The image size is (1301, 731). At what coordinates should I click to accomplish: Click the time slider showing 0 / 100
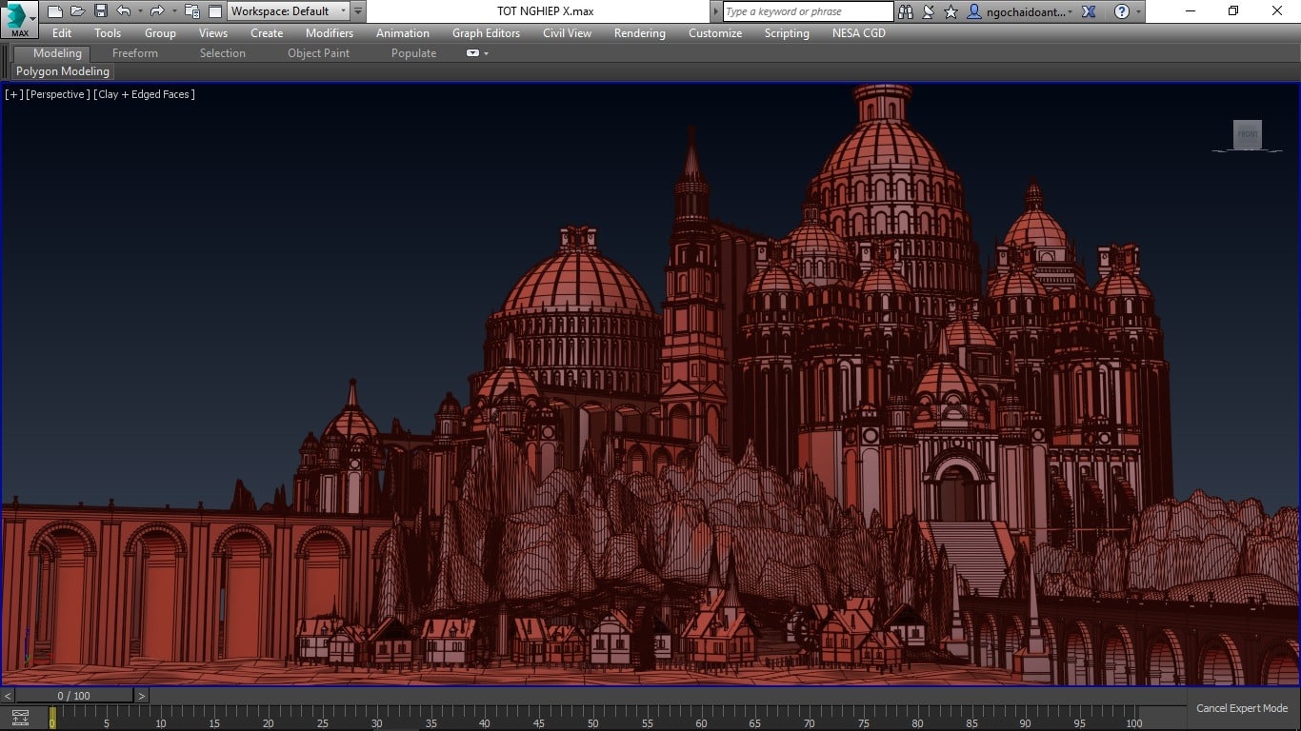[x=73, y=696]
